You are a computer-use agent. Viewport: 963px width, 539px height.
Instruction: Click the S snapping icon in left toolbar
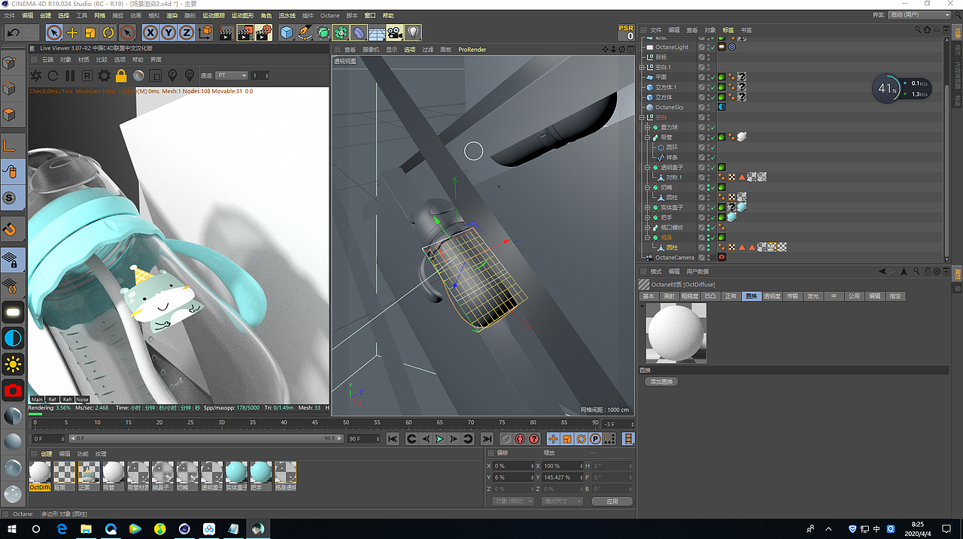coord(10,198)
